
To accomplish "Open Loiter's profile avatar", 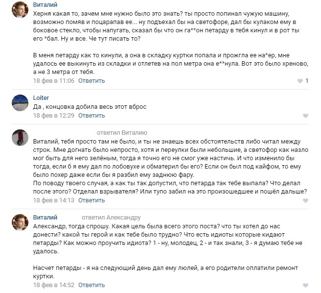I will (20, 103).
